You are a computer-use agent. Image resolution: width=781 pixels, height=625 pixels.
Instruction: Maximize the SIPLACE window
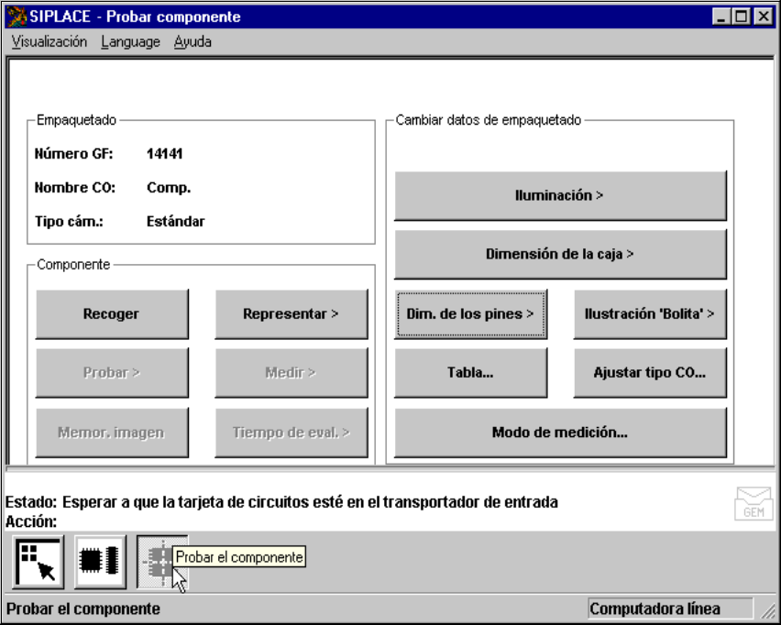click(742, 16)
